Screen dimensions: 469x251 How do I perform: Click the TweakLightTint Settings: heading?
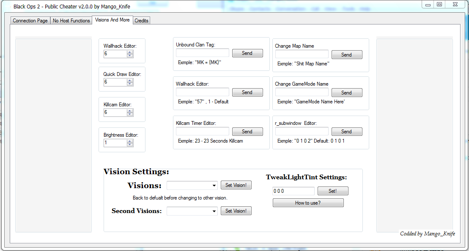[306, 177]
